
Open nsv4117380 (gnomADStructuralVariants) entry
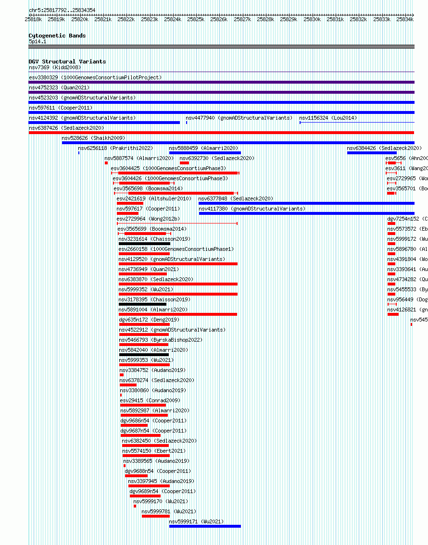coord(252,209)
